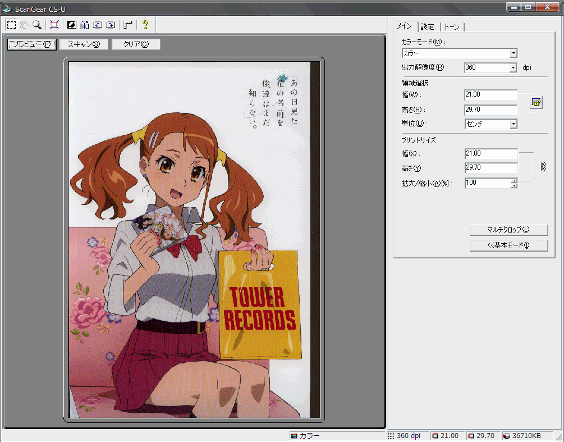Click the 領域選択 section label

pos(415,83)
